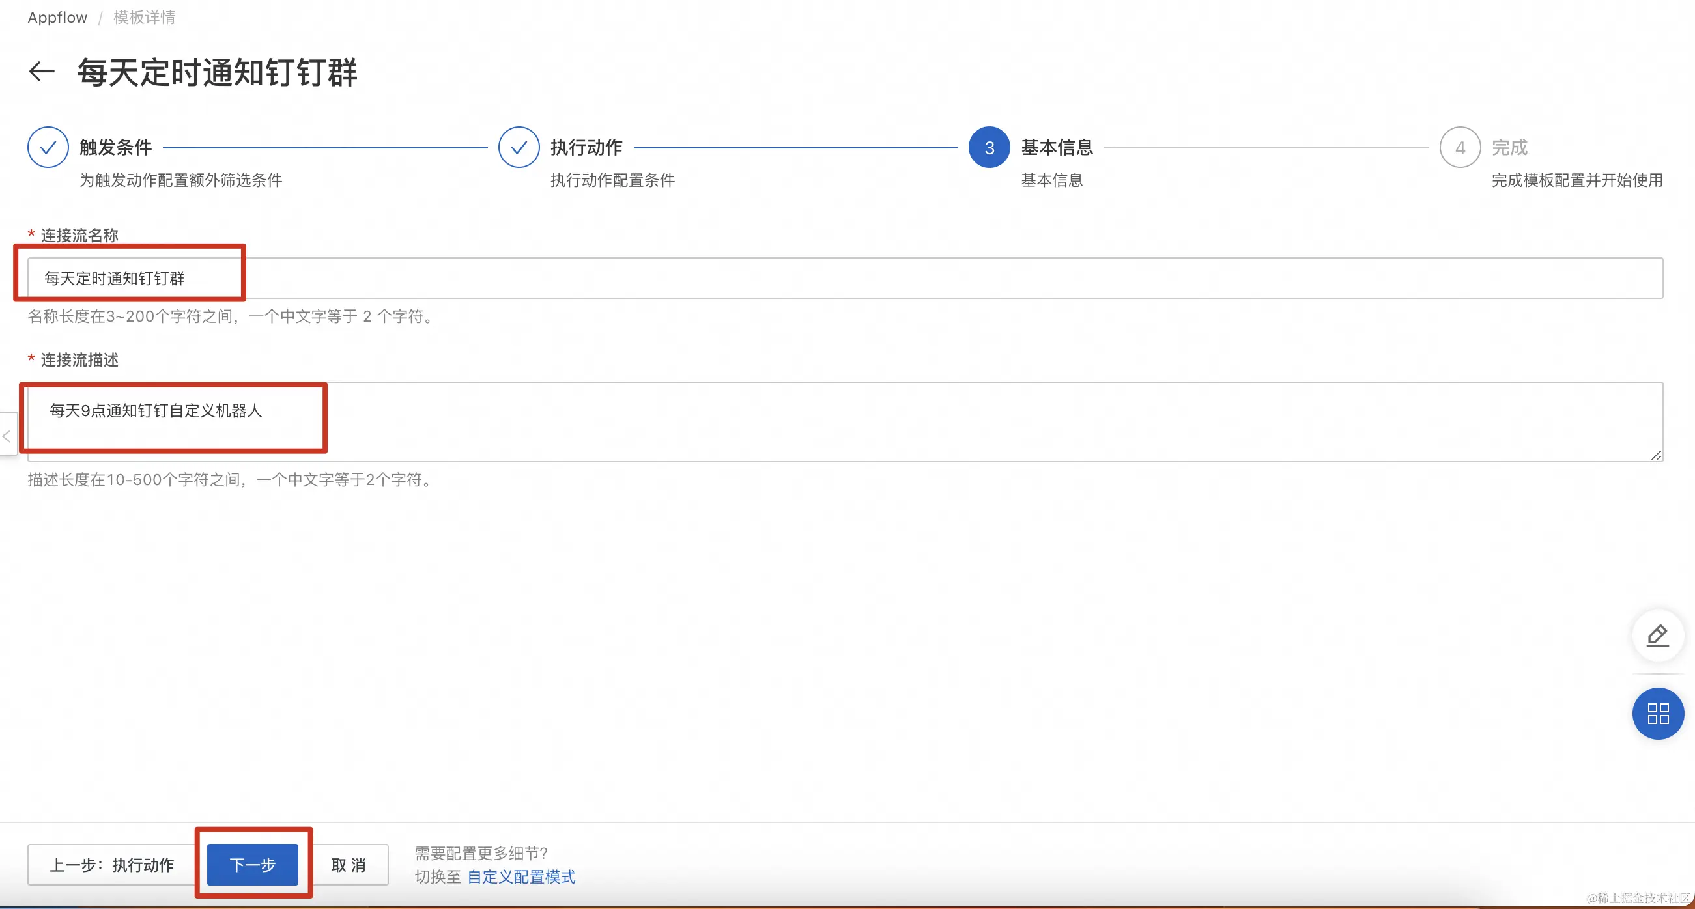This screenshot has height=909, width=1695.
Task: Click the 模板详情 breadcrumb item
Action: pyautogui.click(x=144, y=18)
